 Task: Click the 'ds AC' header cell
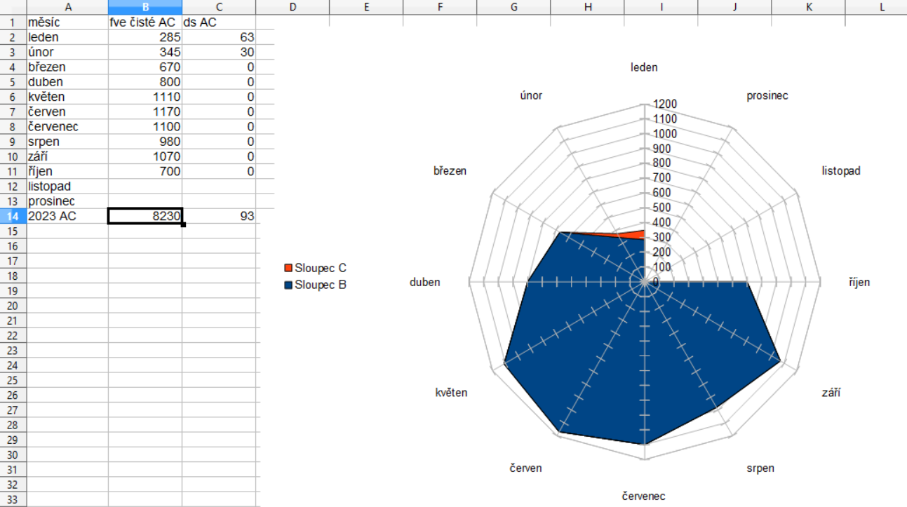[x=219, y=22]
